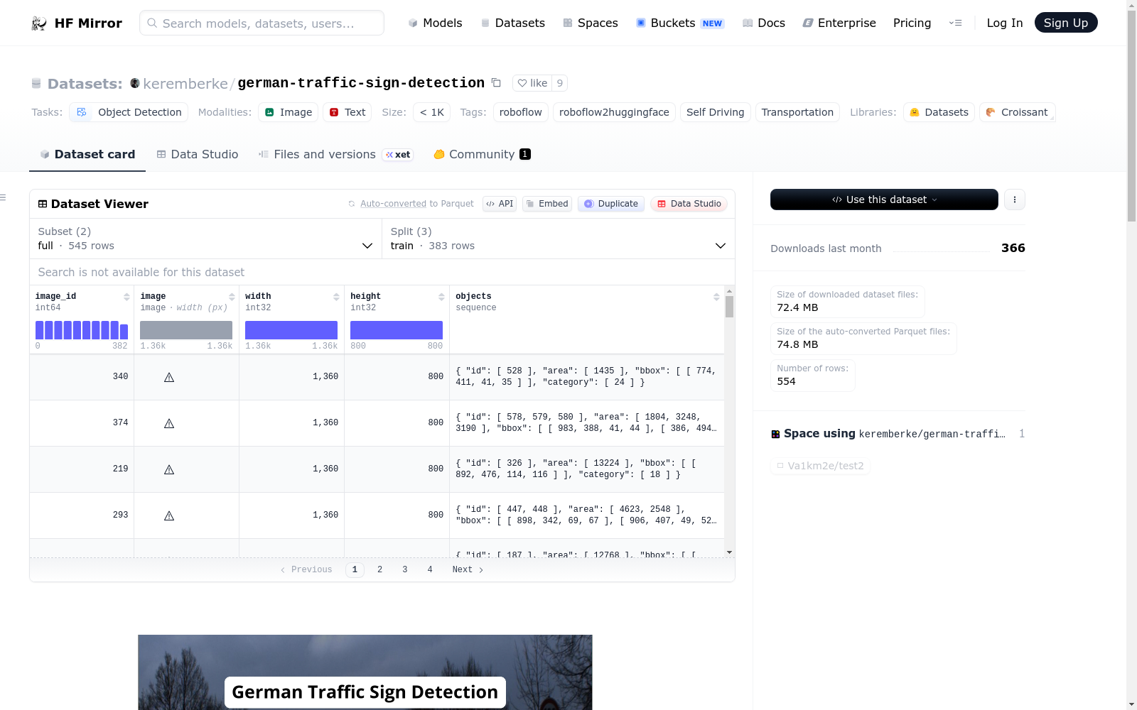Open the left sidebar table-of-contents icon
Image resolution: width=1137 pixels, height=710 pixels.
3,197
